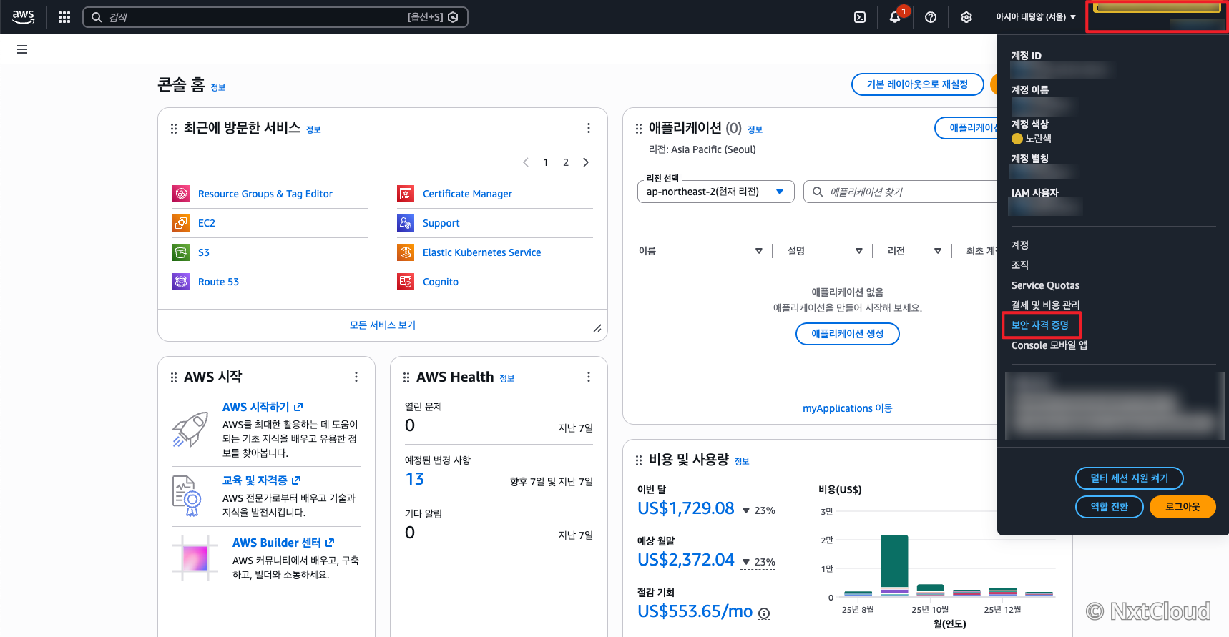
Task: Click the 기본 레이아웃으로 재설정 button
Action: point(918,84)
